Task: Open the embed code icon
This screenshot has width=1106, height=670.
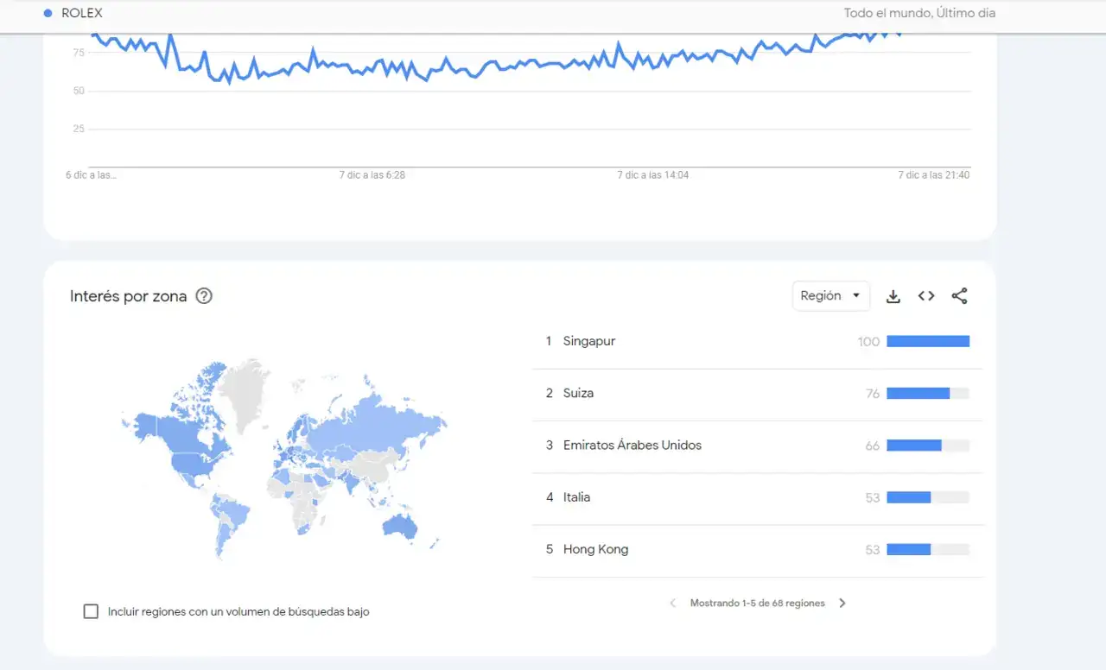Action: [x=926, y=296]
